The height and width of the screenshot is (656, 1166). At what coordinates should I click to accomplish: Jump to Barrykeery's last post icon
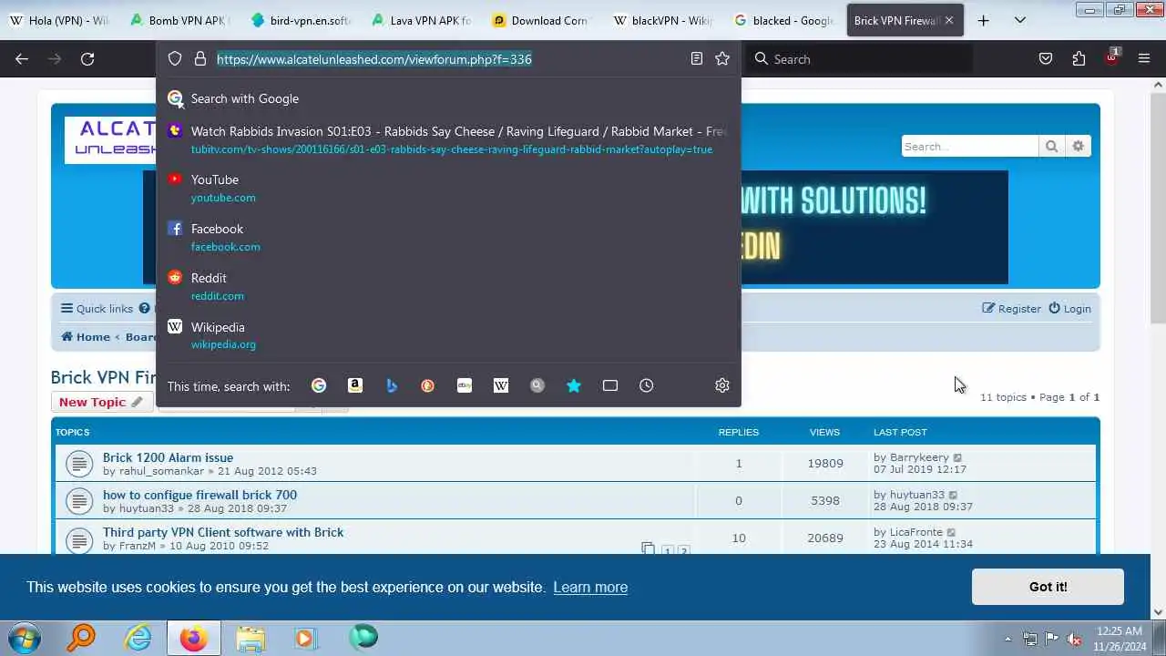click(x=957, y=458)
